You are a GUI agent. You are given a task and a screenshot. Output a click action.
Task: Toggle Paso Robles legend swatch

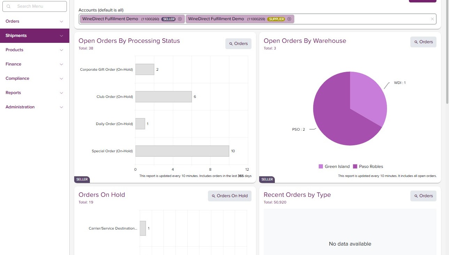tap(355, 167)
